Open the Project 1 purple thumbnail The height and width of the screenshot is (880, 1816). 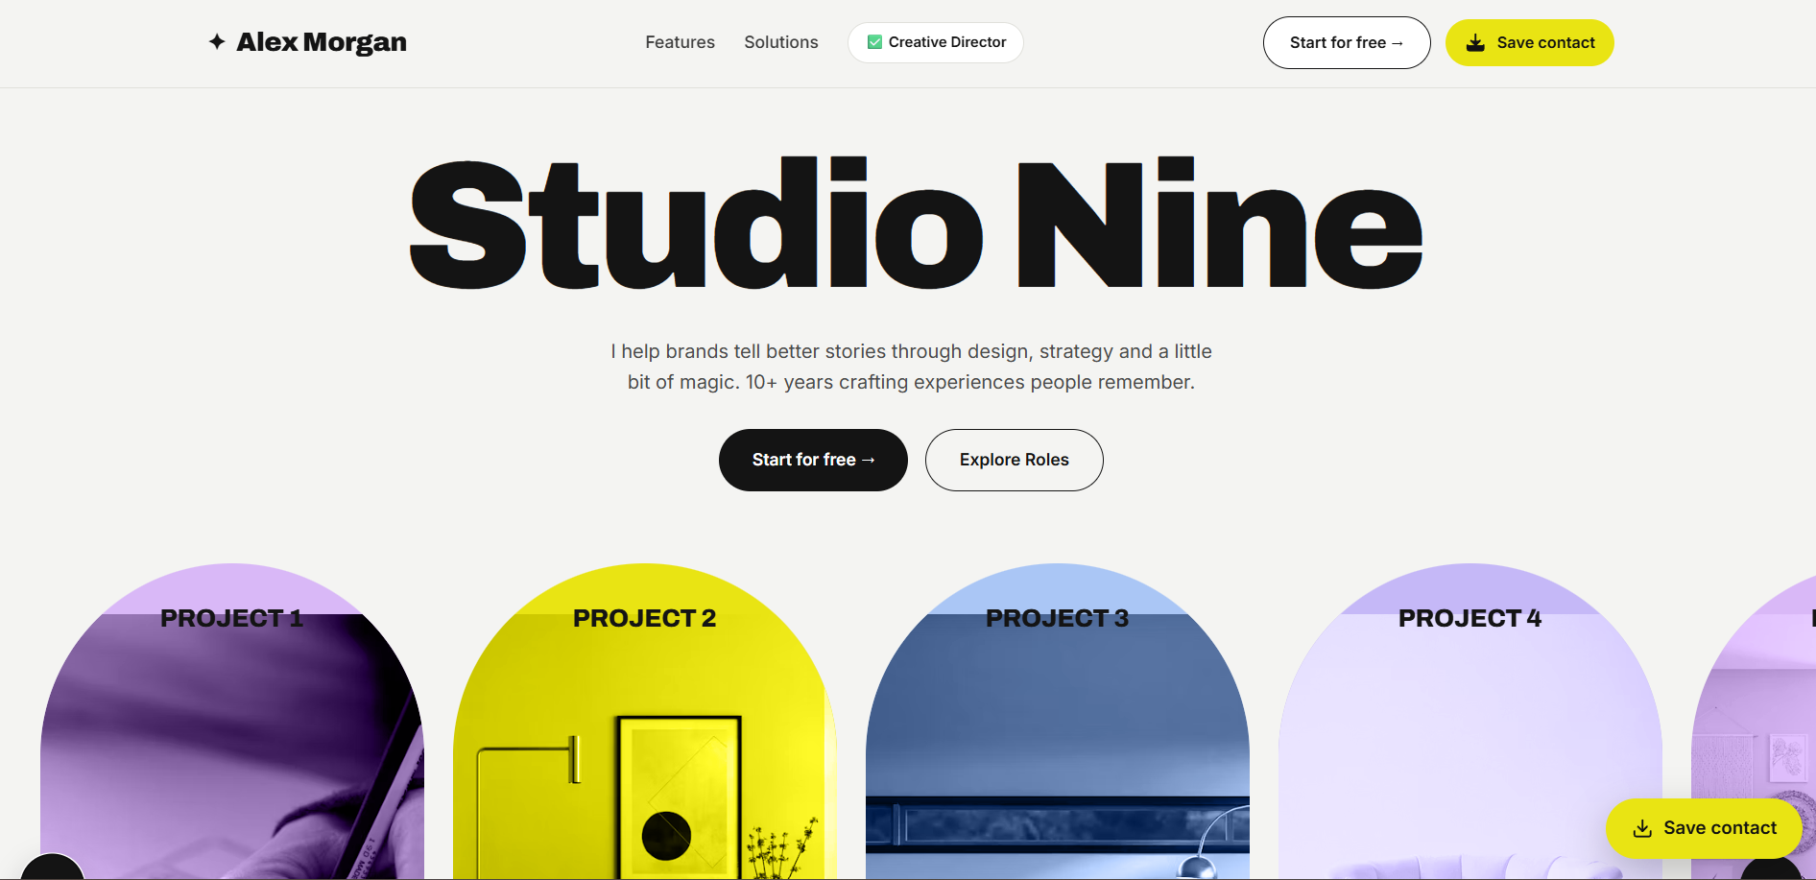click(x=232, y=722)
